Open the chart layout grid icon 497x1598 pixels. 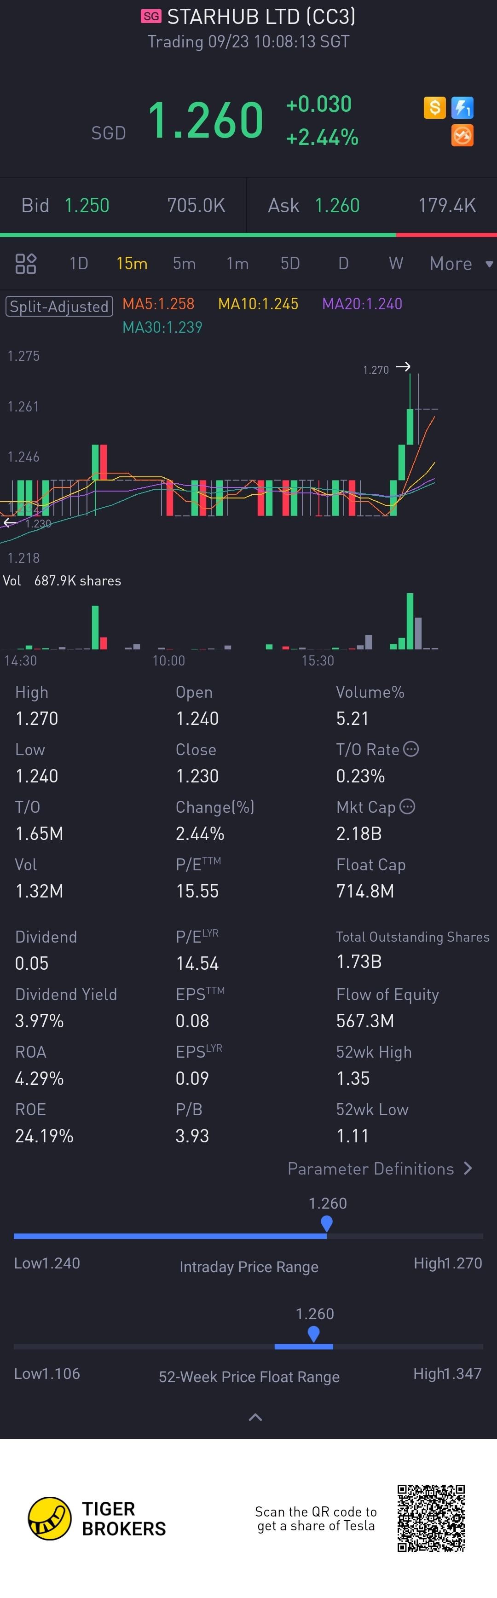click(25, 264)
